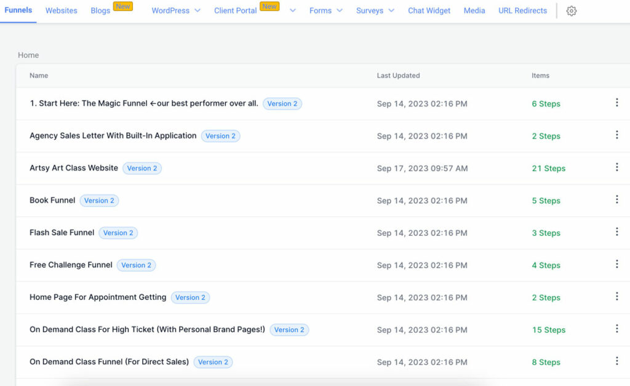This screenshot has width=630, height=386.
Task: Click the Items column header
Action: point(540,75)
